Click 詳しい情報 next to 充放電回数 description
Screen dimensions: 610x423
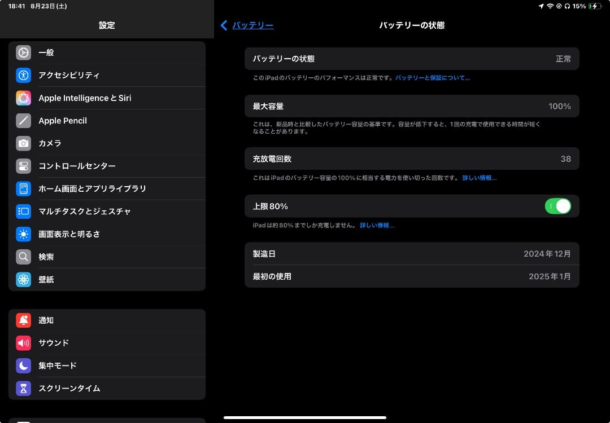pyautogui.click(x=478, y=178)
